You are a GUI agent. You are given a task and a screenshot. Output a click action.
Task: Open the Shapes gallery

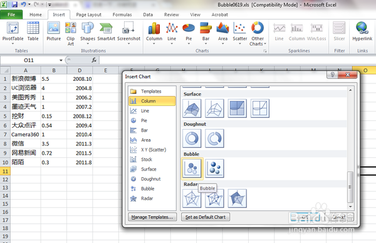click(88, 33)
